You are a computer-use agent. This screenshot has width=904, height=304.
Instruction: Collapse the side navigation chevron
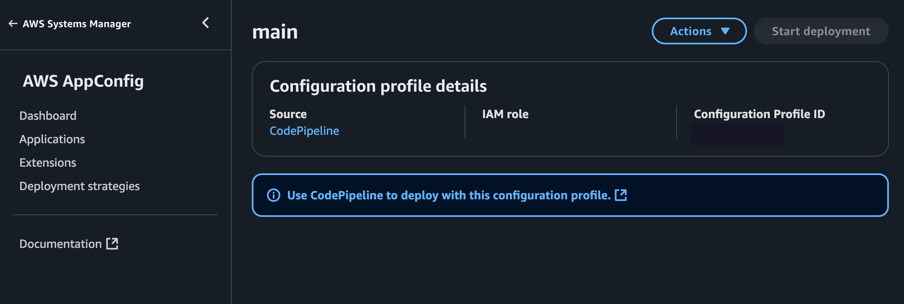click(206, 23)
